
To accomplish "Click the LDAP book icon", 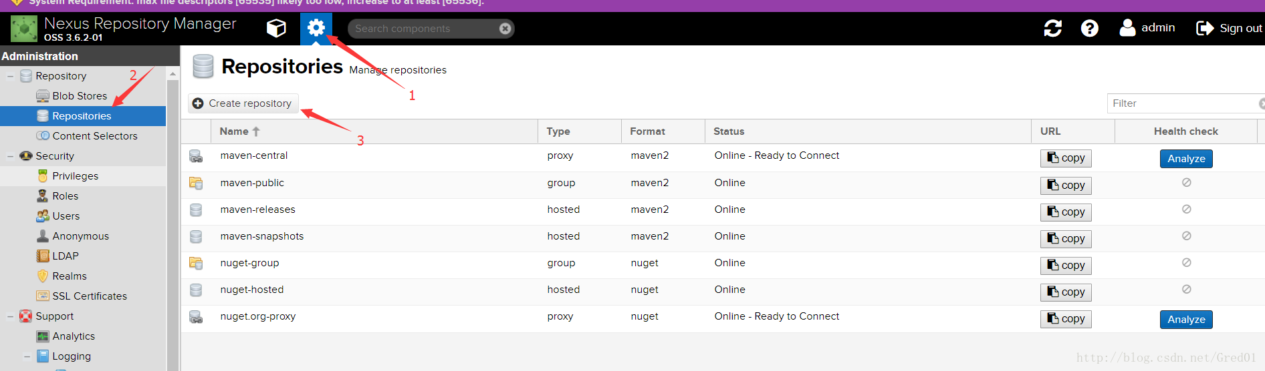I will click(x=43, y=256).
